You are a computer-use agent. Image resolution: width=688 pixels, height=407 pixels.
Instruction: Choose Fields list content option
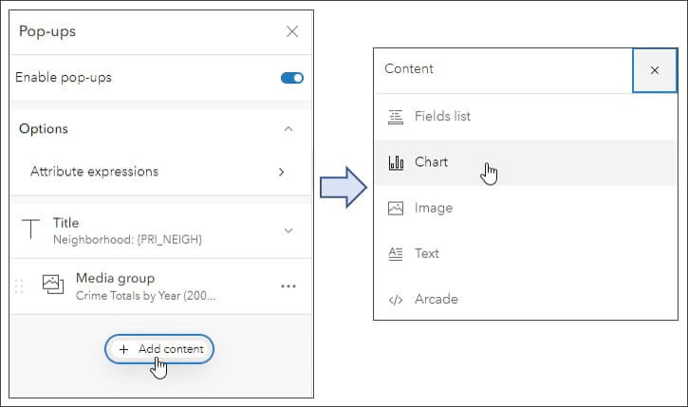click(442, 117)
